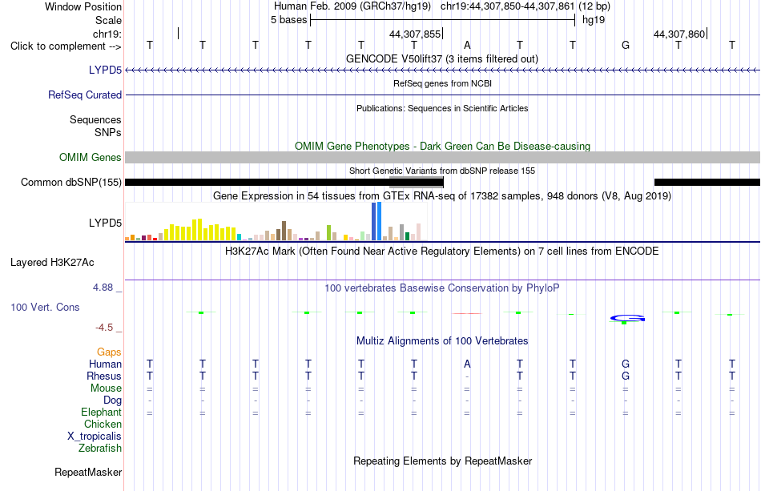Viewport: 761px width, 491px height.
Task: Click the 44,307,855 position marker
Action: (416, 34)
